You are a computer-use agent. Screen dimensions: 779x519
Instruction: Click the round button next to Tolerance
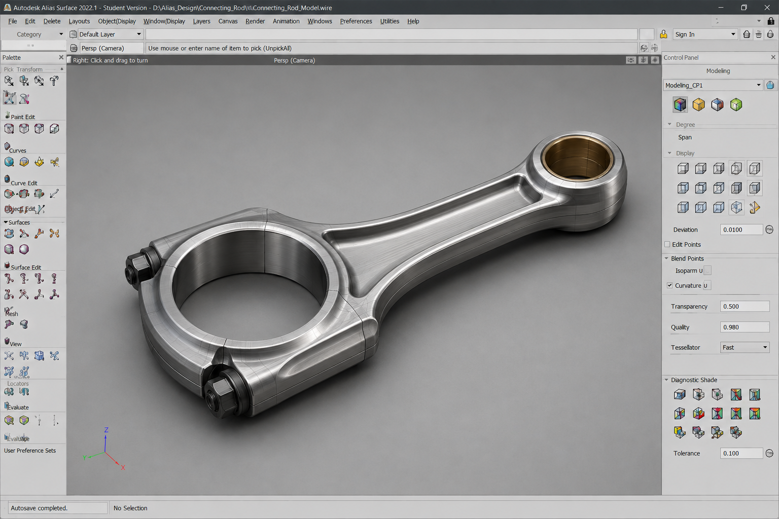(x=769, y=453)
